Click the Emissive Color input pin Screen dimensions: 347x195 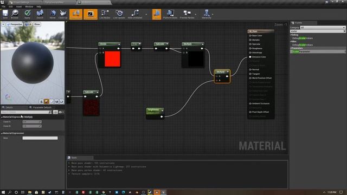pos(250,57)
